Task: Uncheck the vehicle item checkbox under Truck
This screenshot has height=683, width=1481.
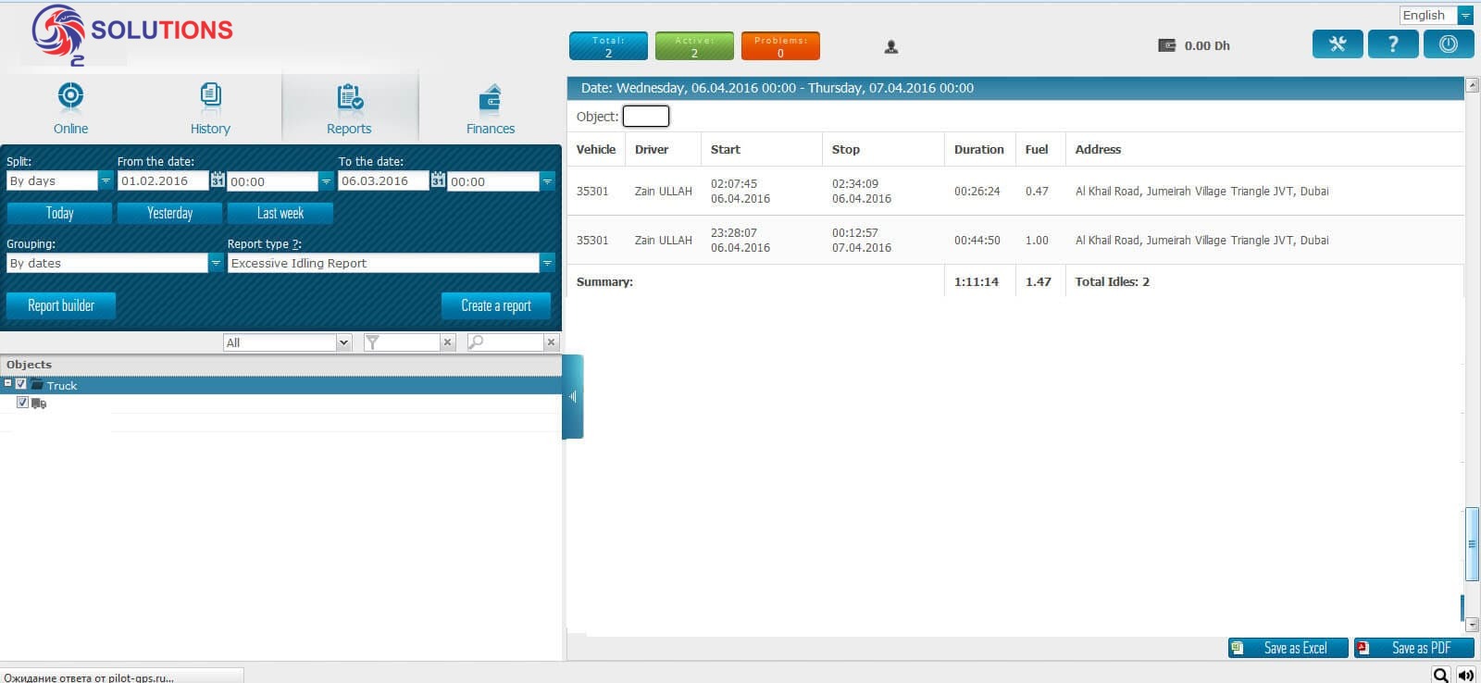Action: click(23, 402)
